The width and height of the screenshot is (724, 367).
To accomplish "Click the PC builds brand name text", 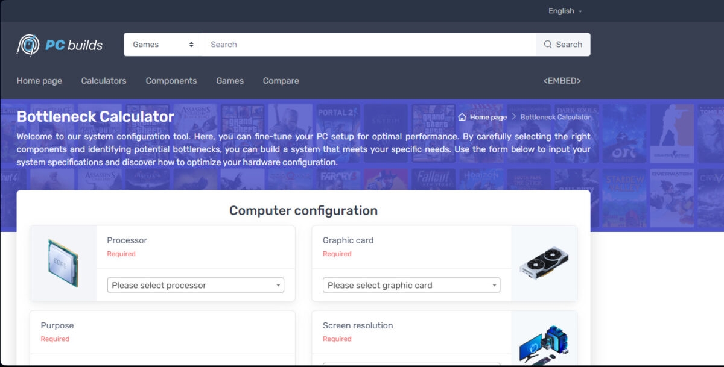I will [74, 45].
